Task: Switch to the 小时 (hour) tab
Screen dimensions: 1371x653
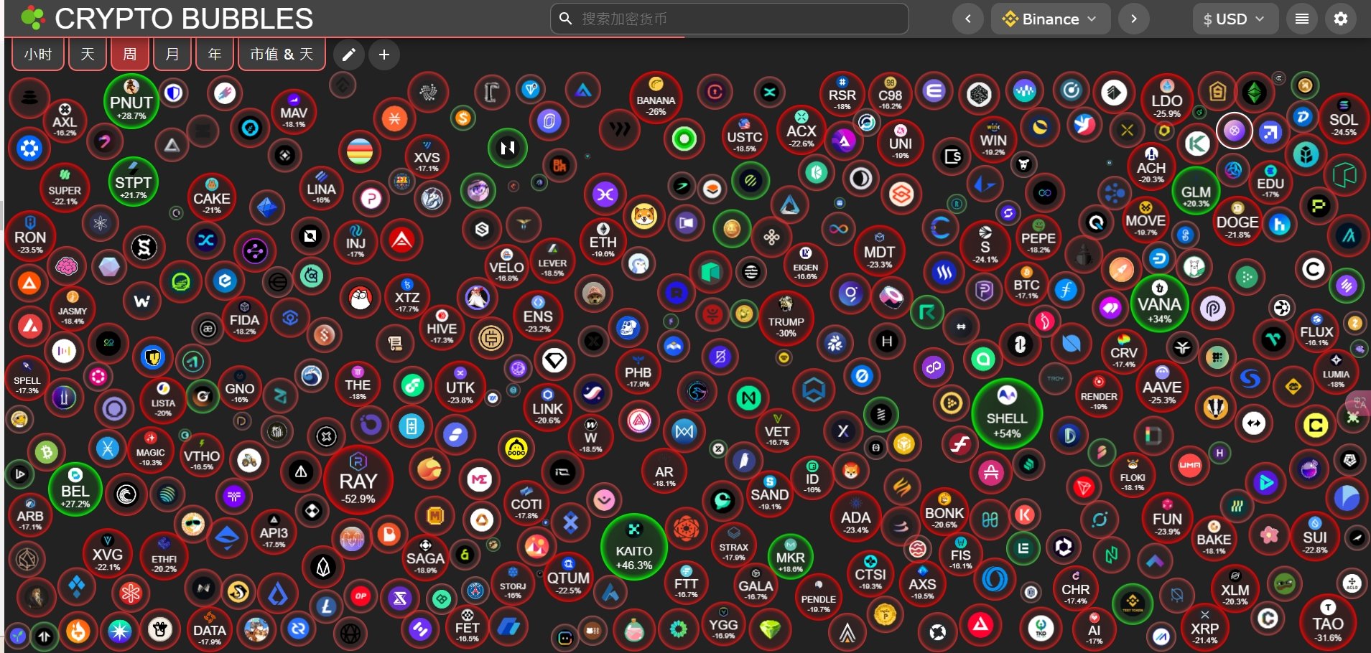Action: [38, 55]
